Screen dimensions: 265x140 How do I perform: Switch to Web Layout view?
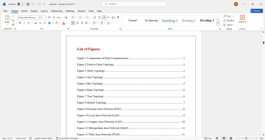point(231,138)
